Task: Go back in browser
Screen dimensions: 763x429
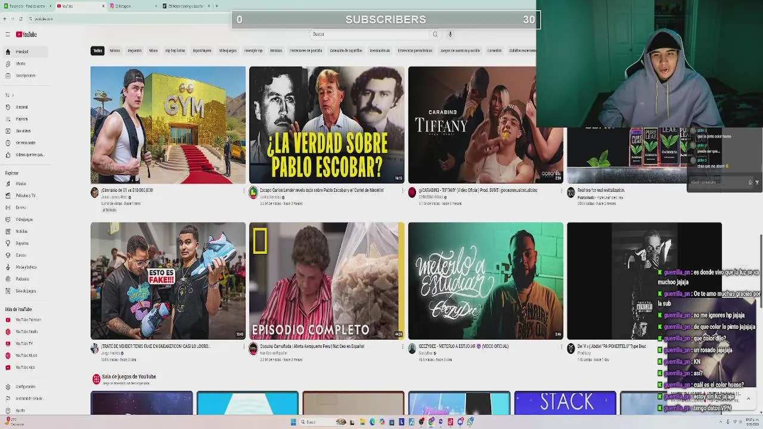Action: point(5,19)
